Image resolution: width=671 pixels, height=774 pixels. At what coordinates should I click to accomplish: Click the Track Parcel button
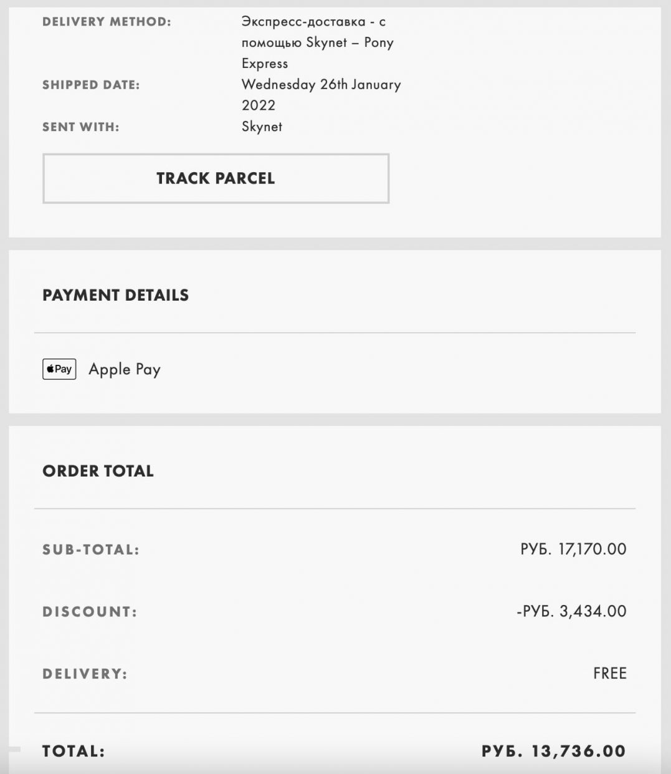point(216,178)
